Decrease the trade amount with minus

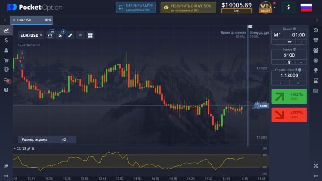point(277,63)
